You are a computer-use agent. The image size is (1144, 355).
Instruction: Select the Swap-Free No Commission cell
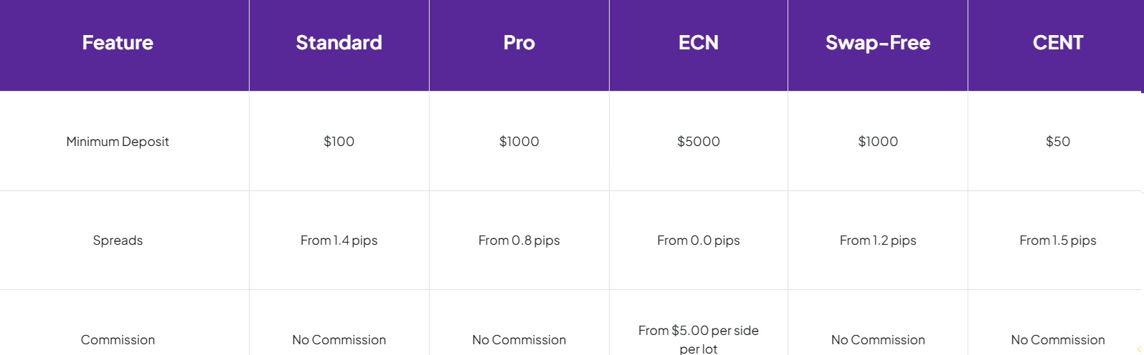[877, 340]
